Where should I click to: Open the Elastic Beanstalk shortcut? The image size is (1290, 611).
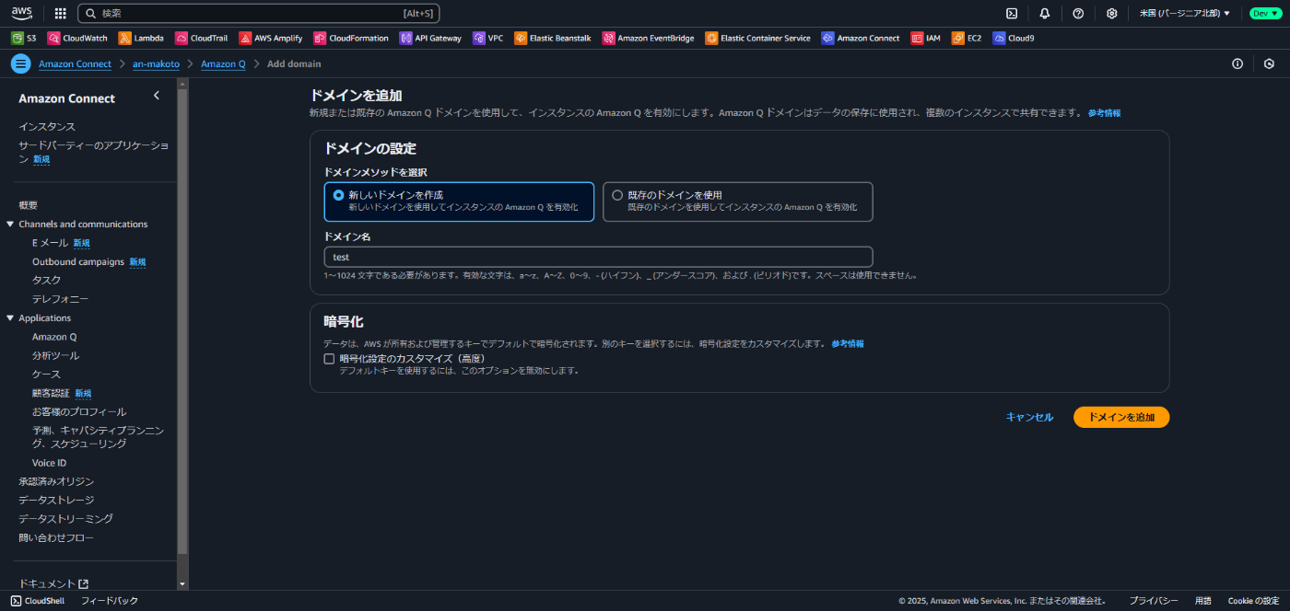(553, 39)
